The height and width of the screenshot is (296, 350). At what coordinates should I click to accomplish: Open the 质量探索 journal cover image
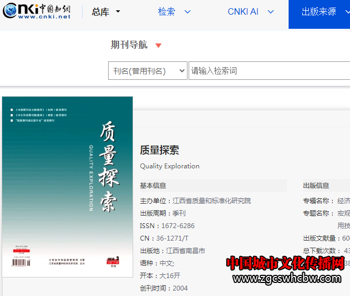click(x=67, y=186)
